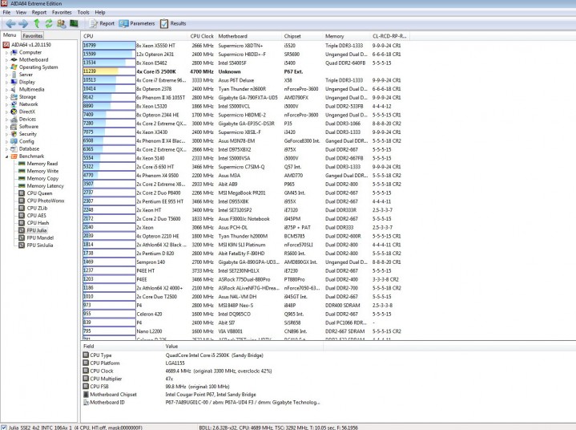The width and height of the screenshot is (576, 430).
Task: Sort by the Motherboard column header
Action: pyautogui.click(x=248, y=36)
